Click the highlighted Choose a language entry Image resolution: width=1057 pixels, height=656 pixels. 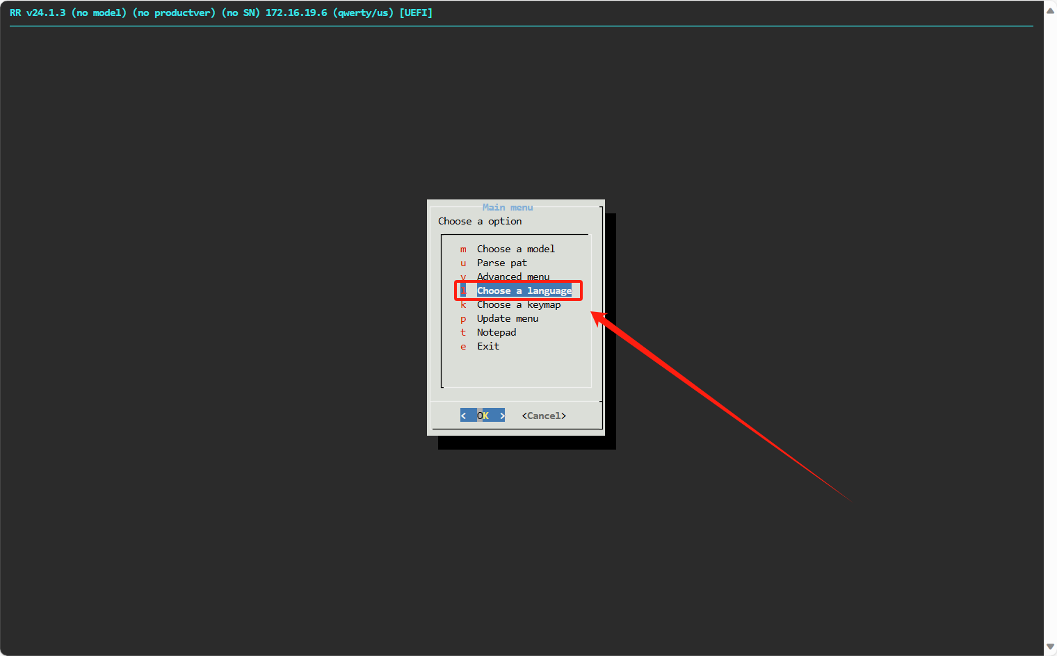tap(524, 290)
